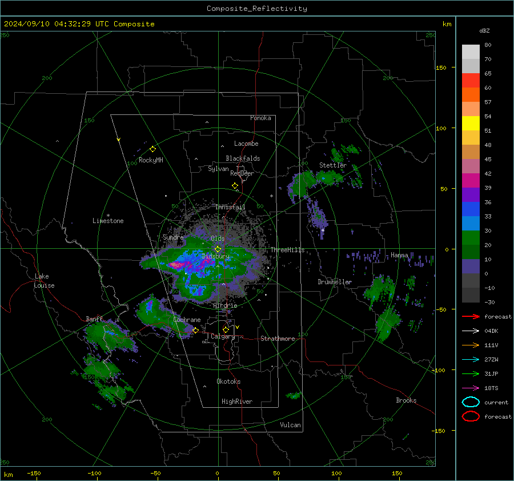Click the Cochrane location label
Screen dimensions: 514x481
(187, 320)
